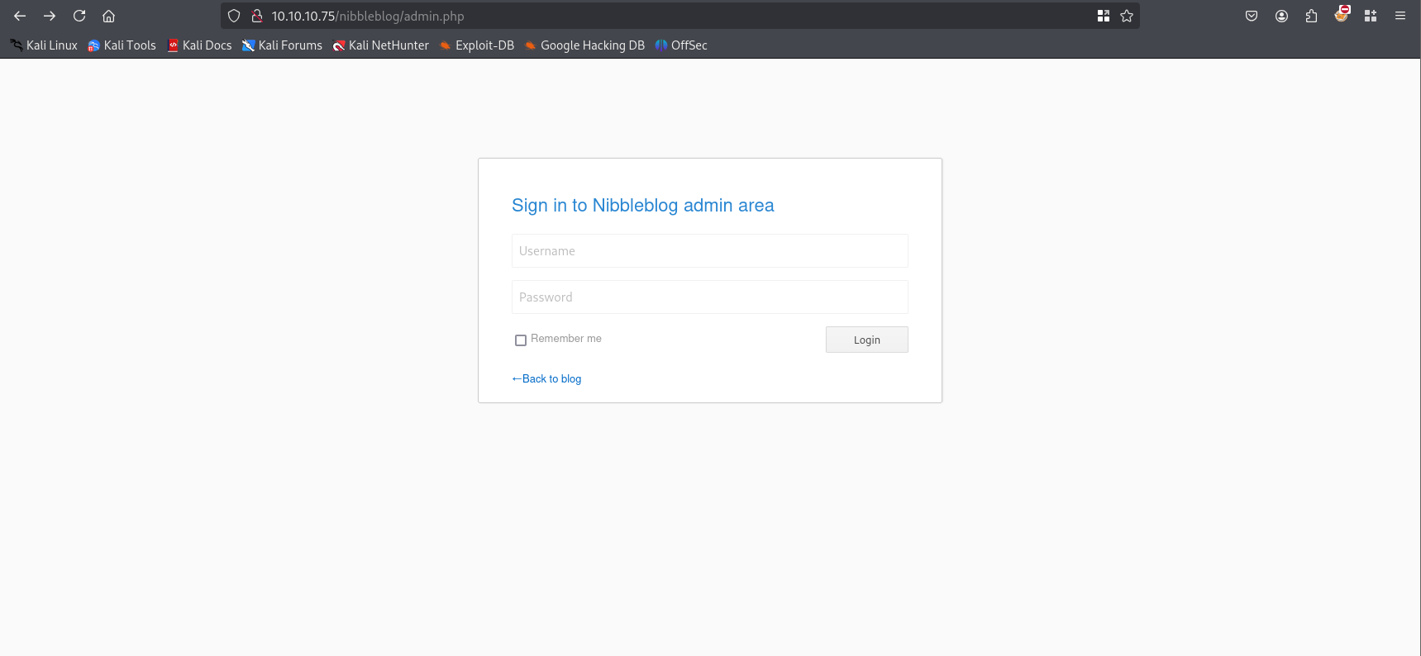Open Google Hacking DB bookmark
This screenshot has height=656, width=1421.
tap(584, 45)
